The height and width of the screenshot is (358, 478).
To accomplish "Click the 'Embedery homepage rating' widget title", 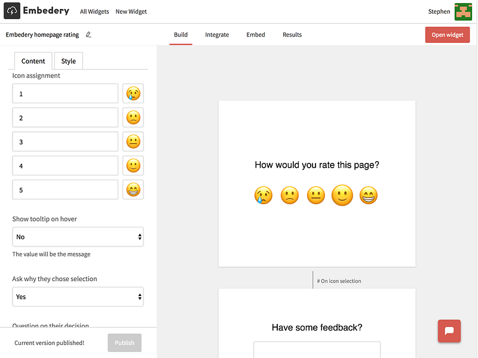I will point(42,35).
